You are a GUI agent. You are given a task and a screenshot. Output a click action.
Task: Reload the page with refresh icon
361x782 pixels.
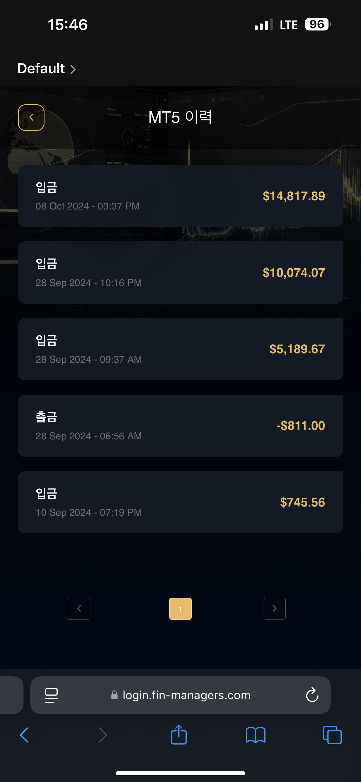coord(312,695)
